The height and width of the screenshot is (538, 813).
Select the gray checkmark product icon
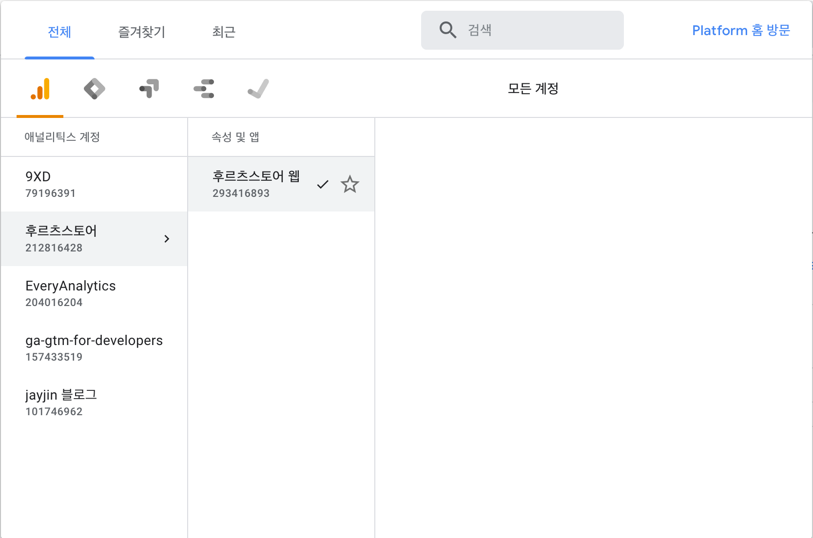tap(258, 89)
